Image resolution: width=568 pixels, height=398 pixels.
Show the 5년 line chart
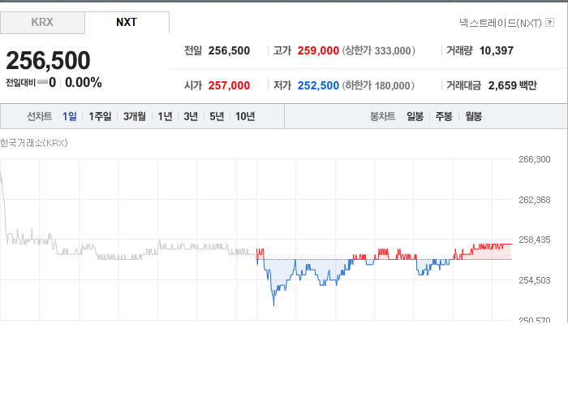click(217, 116)
